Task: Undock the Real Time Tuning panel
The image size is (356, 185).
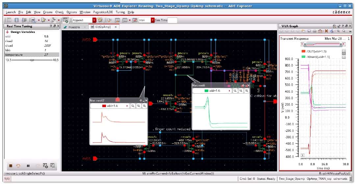Action: pos(55,26)
